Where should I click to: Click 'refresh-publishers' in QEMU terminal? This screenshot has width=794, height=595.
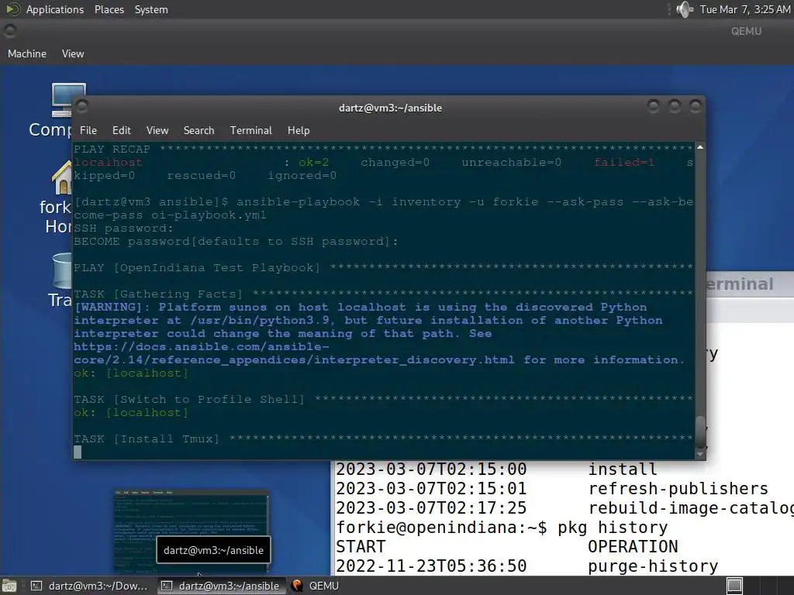[x=678, y=488]
